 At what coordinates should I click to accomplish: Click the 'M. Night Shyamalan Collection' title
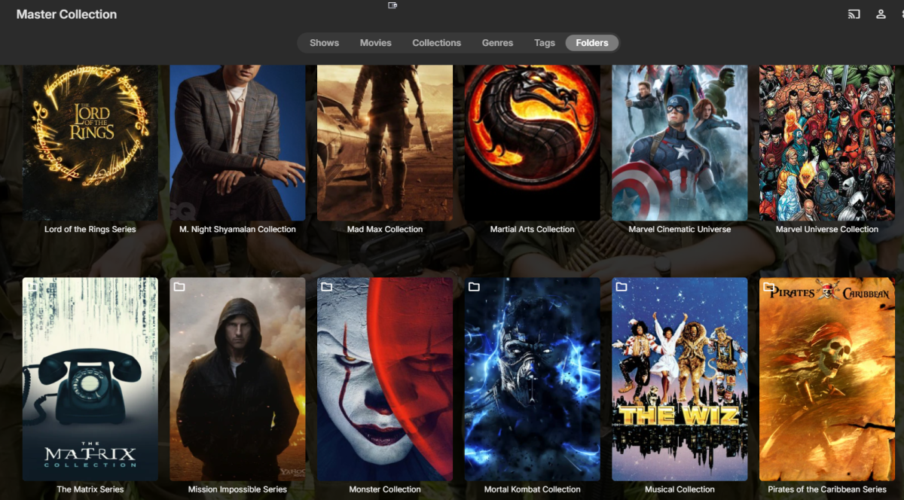pyautogui.click(x=237, y=229)
